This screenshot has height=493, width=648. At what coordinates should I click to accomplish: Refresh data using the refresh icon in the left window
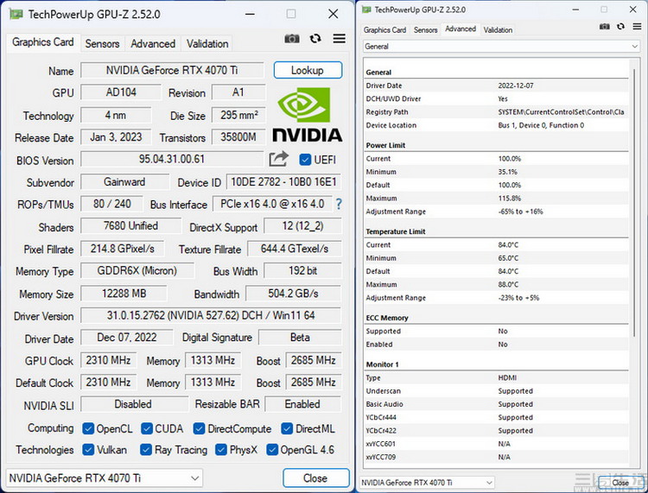tap(315, 39)
